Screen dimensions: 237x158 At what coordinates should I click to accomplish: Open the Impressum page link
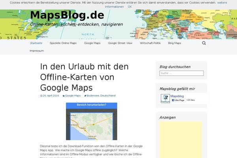tap(37, 51)
